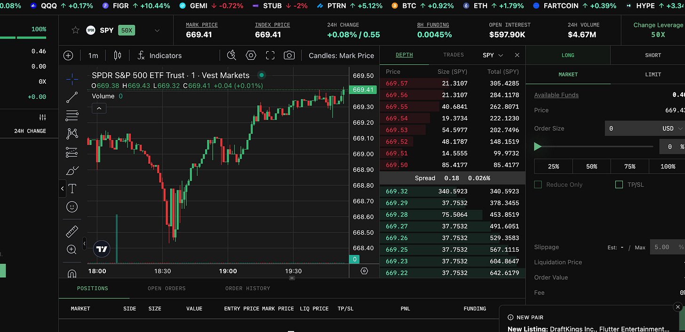The width and height of the screenshot is (685, 332).
Task: Choose the MARKET order tab
Action: point(568,74)
